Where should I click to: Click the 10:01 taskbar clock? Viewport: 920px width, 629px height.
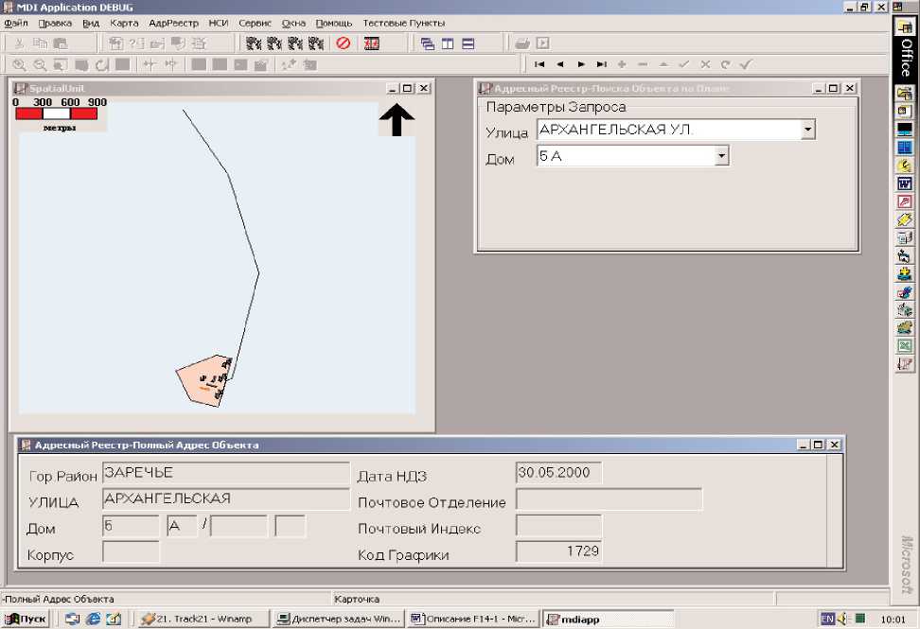(x=893, y=620)
